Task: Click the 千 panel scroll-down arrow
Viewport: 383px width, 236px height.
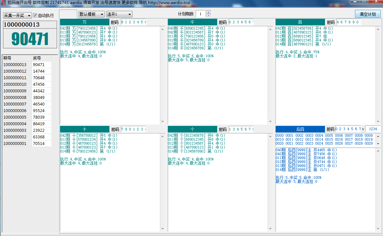Action: 270,121
